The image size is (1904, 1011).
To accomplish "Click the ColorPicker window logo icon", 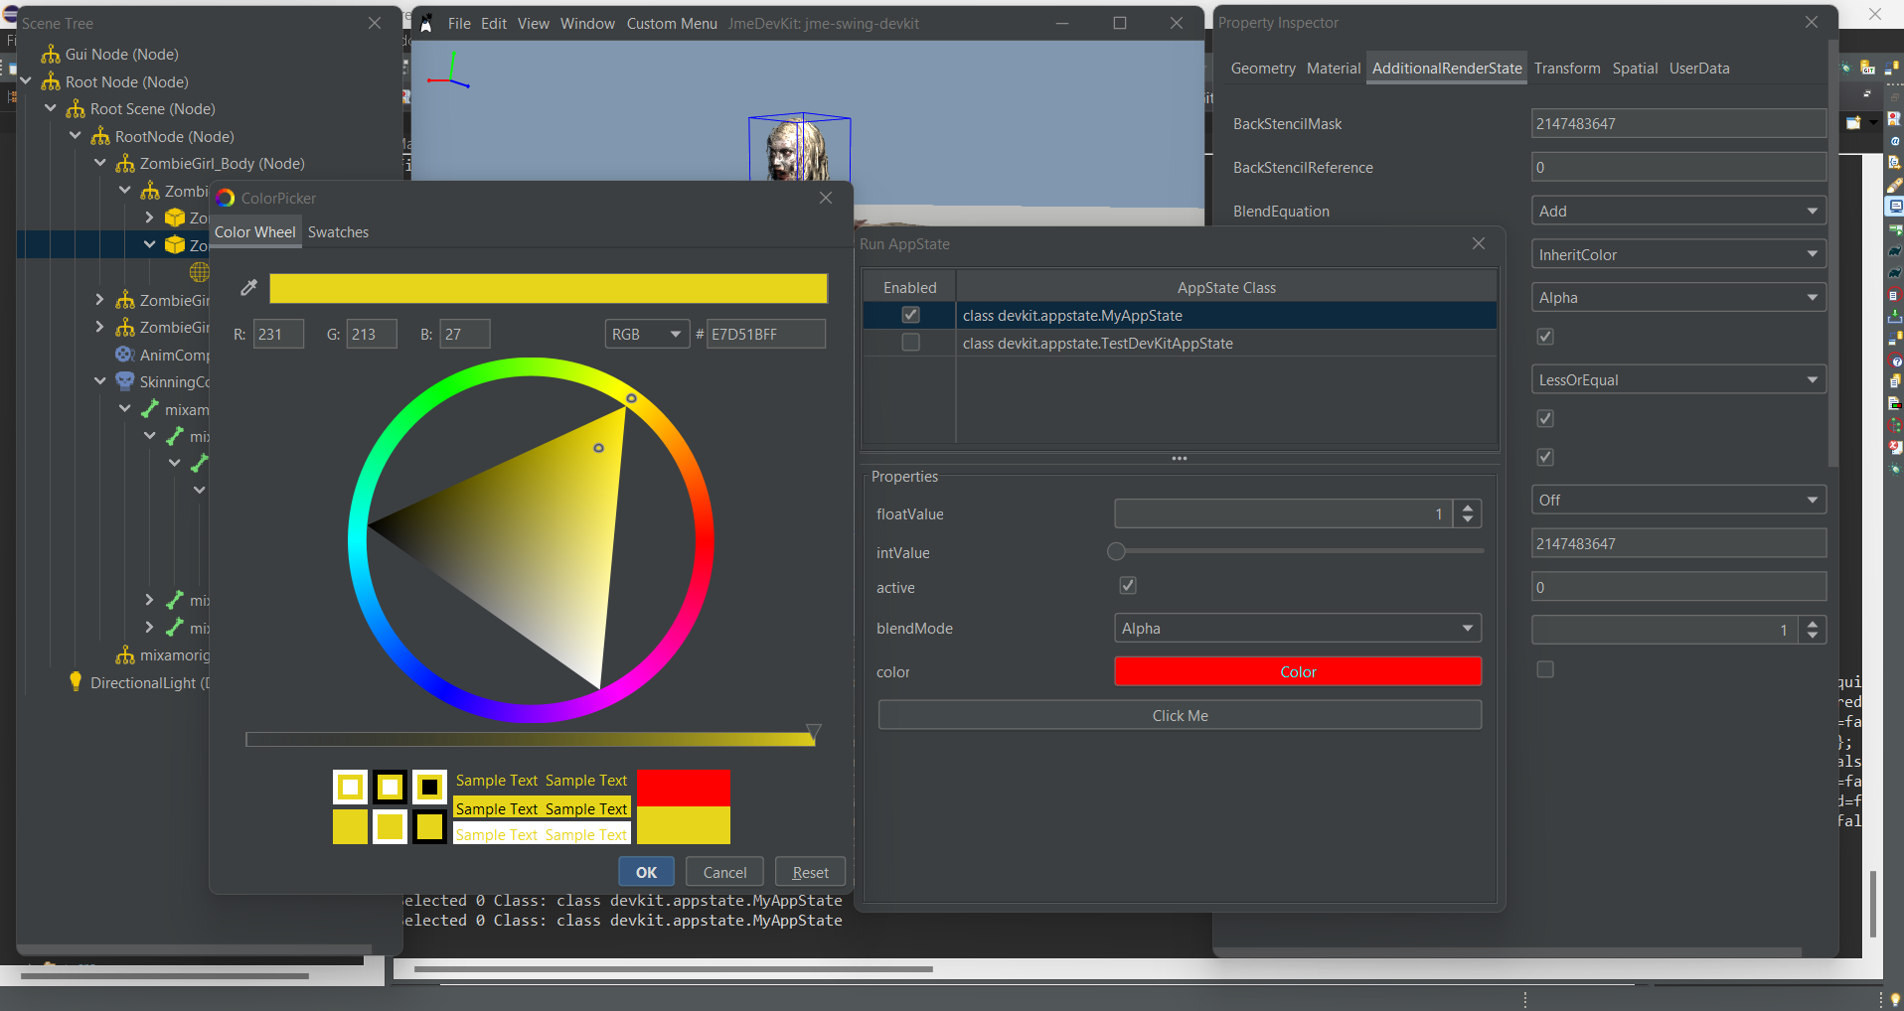I will [x=226, y=198].
